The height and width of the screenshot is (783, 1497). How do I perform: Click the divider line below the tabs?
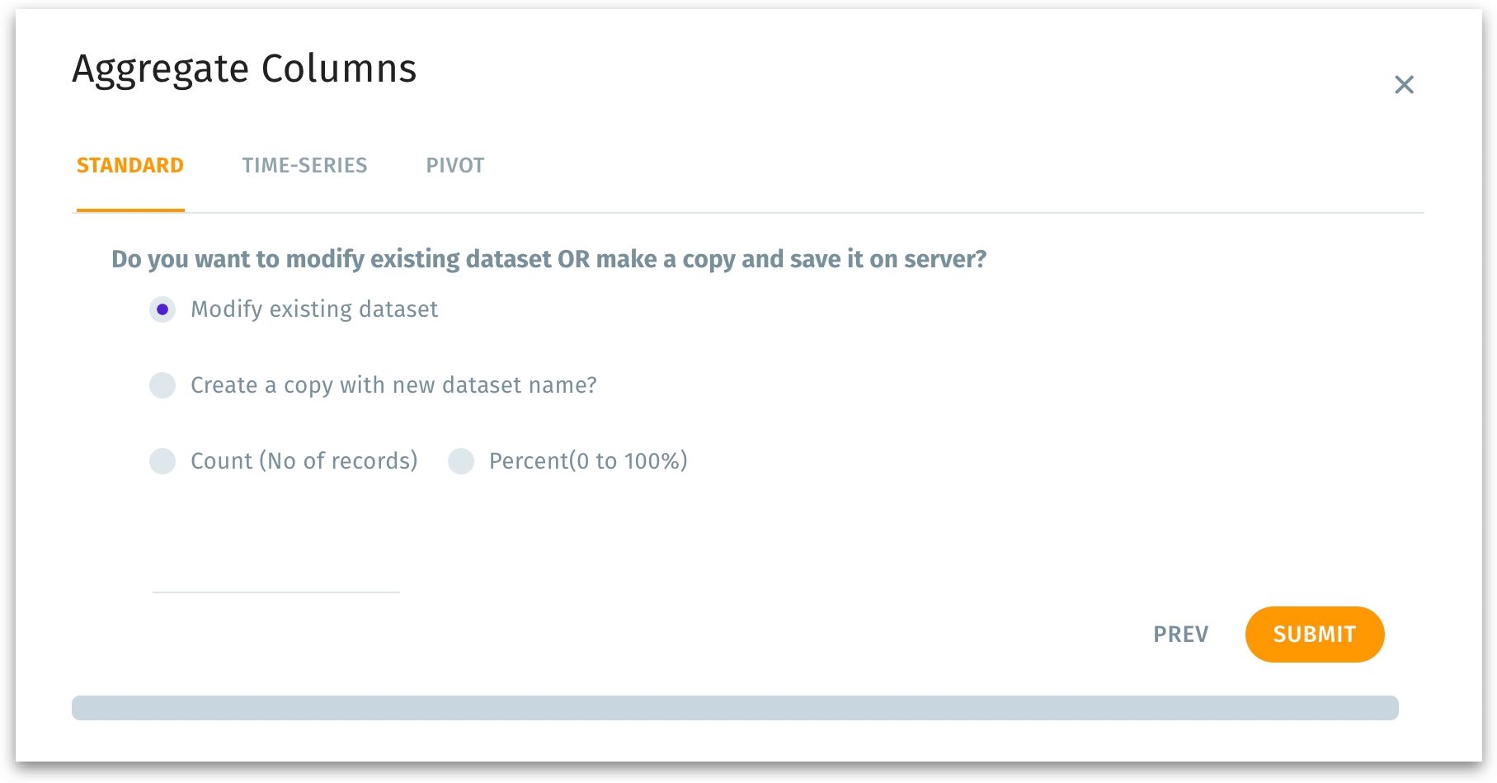pos(804,213)
